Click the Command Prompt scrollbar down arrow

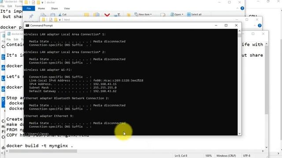[x=239, y=133]
